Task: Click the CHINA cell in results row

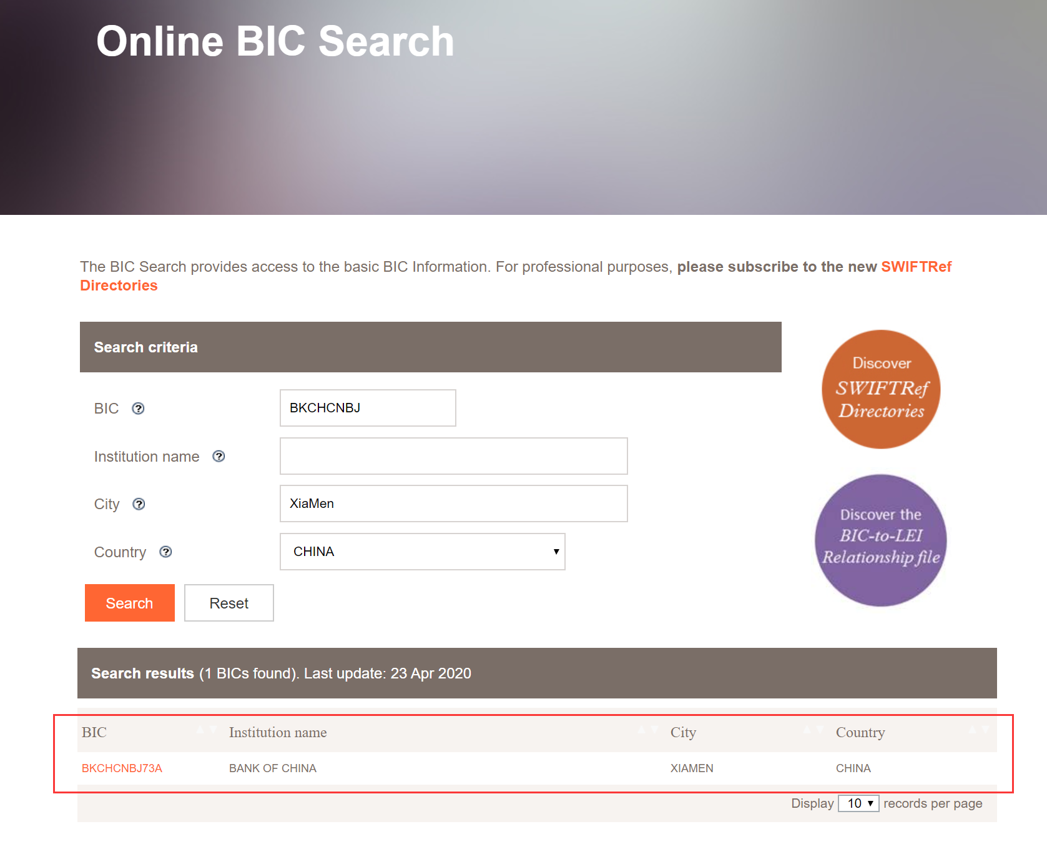Action: tap(853, 768)
